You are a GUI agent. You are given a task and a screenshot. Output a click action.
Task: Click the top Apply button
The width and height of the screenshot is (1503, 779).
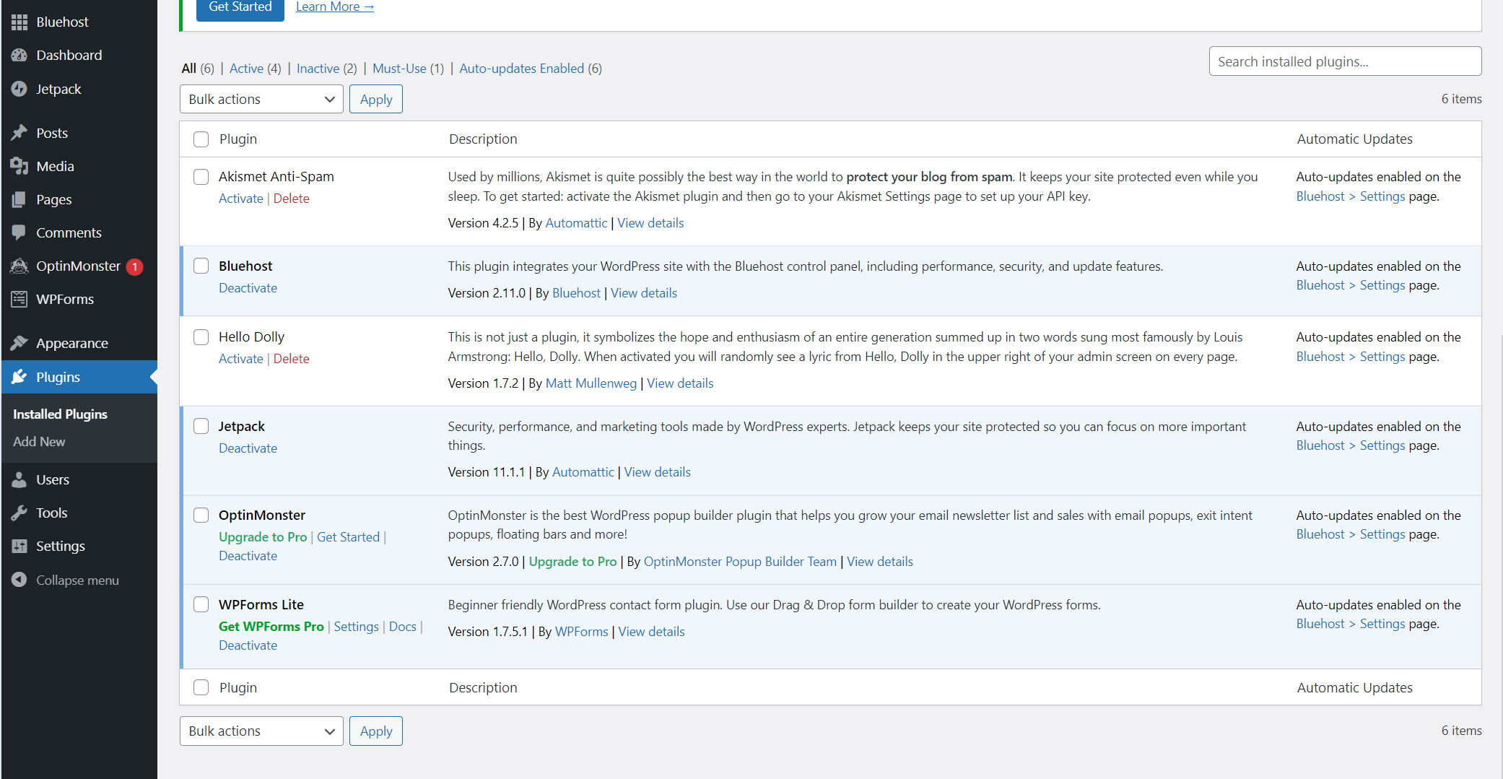pos(376,99)
